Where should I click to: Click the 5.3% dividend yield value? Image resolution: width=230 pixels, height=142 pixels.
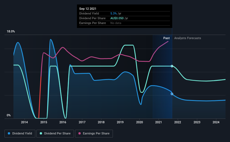point(113,13)
